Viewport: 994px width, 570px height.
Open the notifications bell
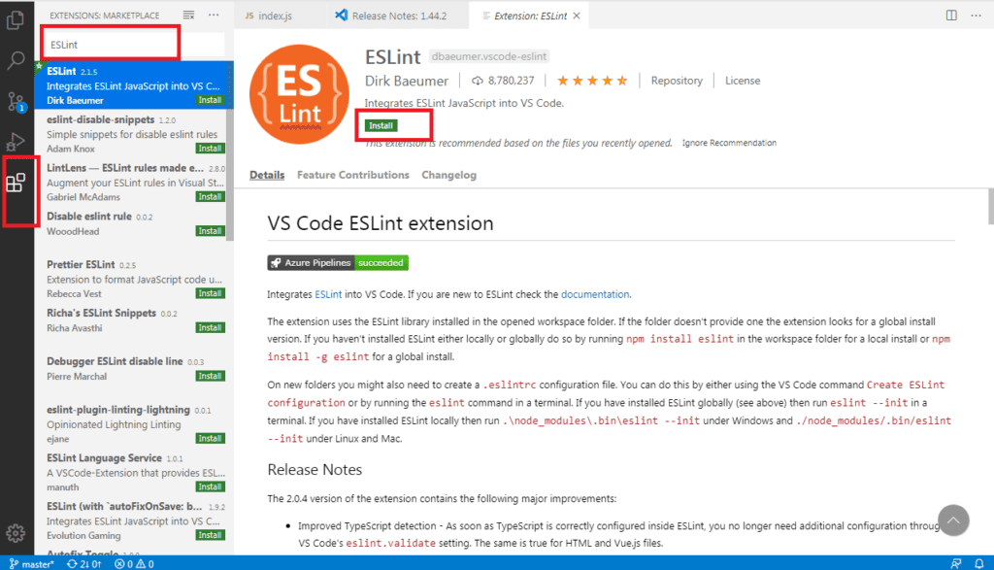tap(981, 563)
